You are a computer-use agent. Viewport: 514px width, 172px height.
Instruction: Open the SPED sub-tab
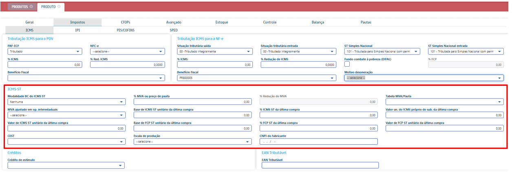[x=174, y=30]
